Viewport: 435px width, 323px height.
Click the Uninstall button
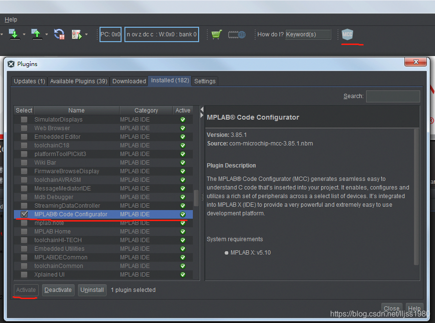click(x=92, y=290)
